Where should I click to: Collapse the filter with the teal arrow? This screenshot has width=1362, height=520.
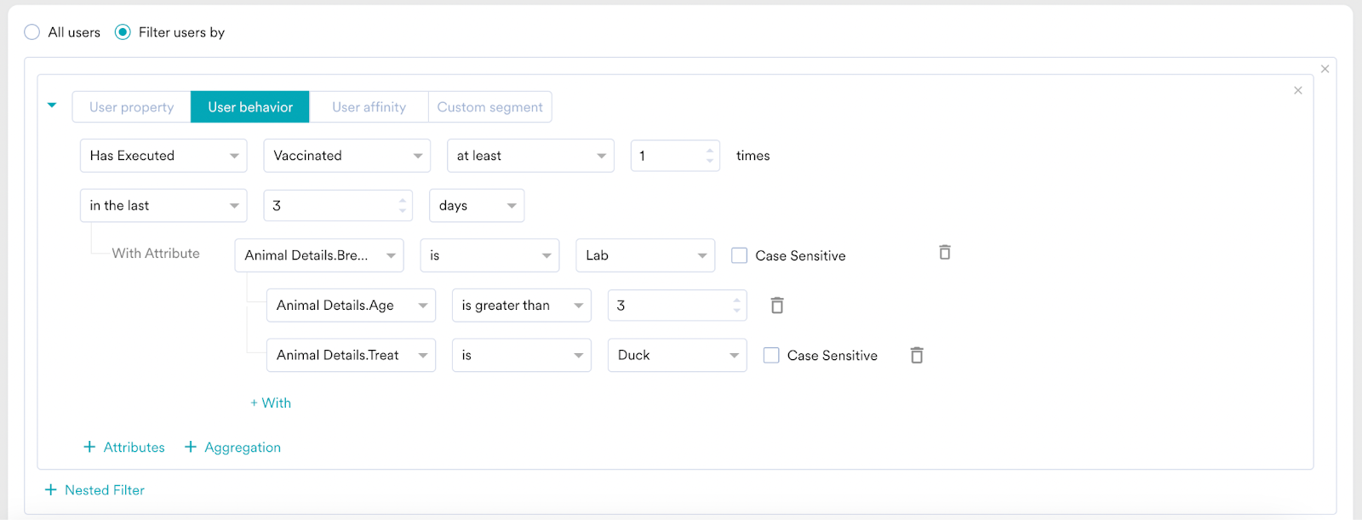[x=52, y=106]
